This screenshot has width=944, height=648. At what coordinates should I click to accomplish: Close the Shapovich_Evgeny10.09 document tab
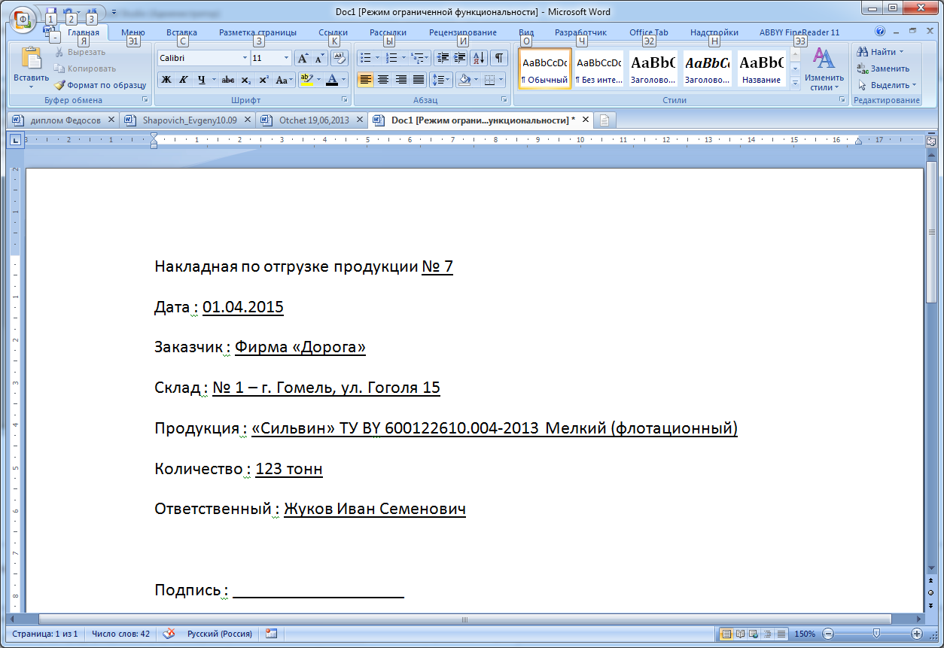(x=247, y=120)
